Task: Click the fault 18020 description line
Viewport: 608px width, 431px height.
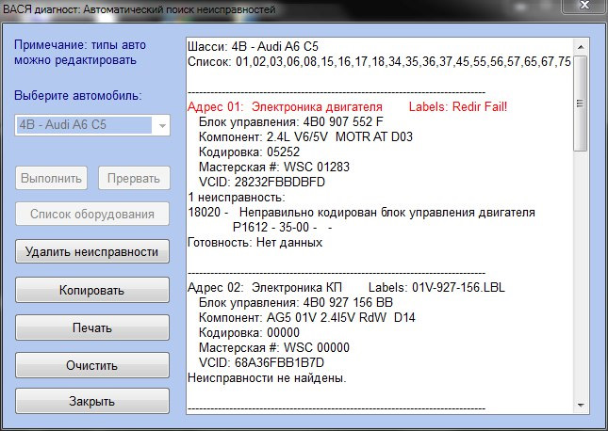Action: tap(361, 213)
